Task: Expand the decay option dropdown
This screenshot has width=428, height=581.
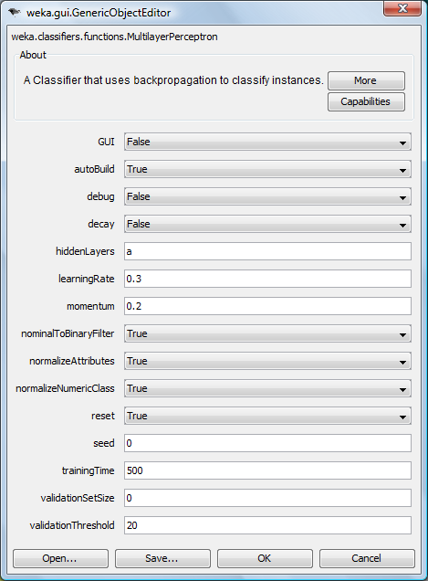Action: point(267,224)
